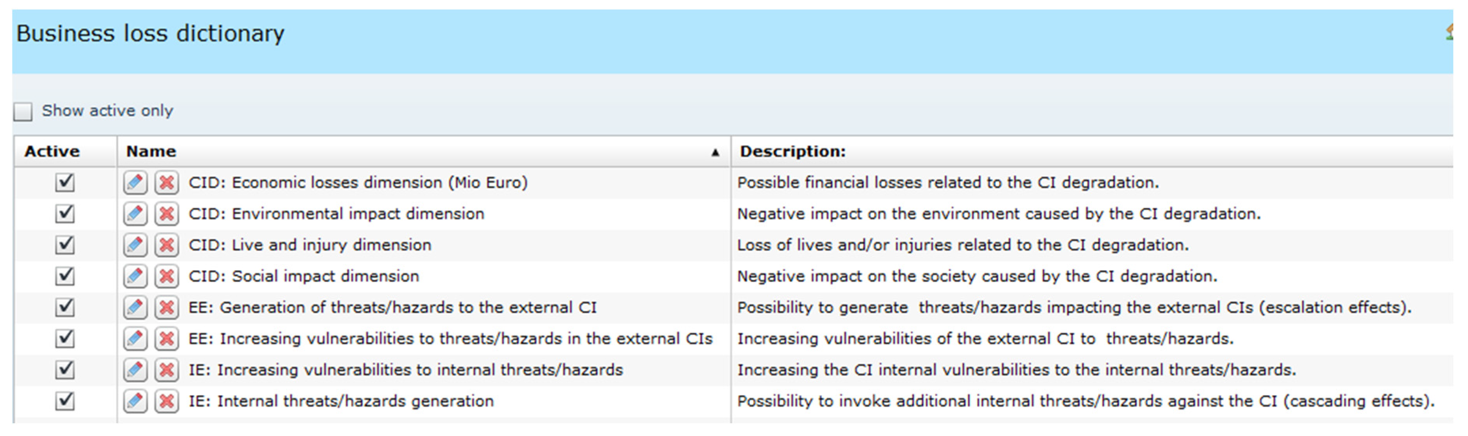Edit the Social impact dimension entry
This screenshot has height=436, width=1468.
point(135,276)
